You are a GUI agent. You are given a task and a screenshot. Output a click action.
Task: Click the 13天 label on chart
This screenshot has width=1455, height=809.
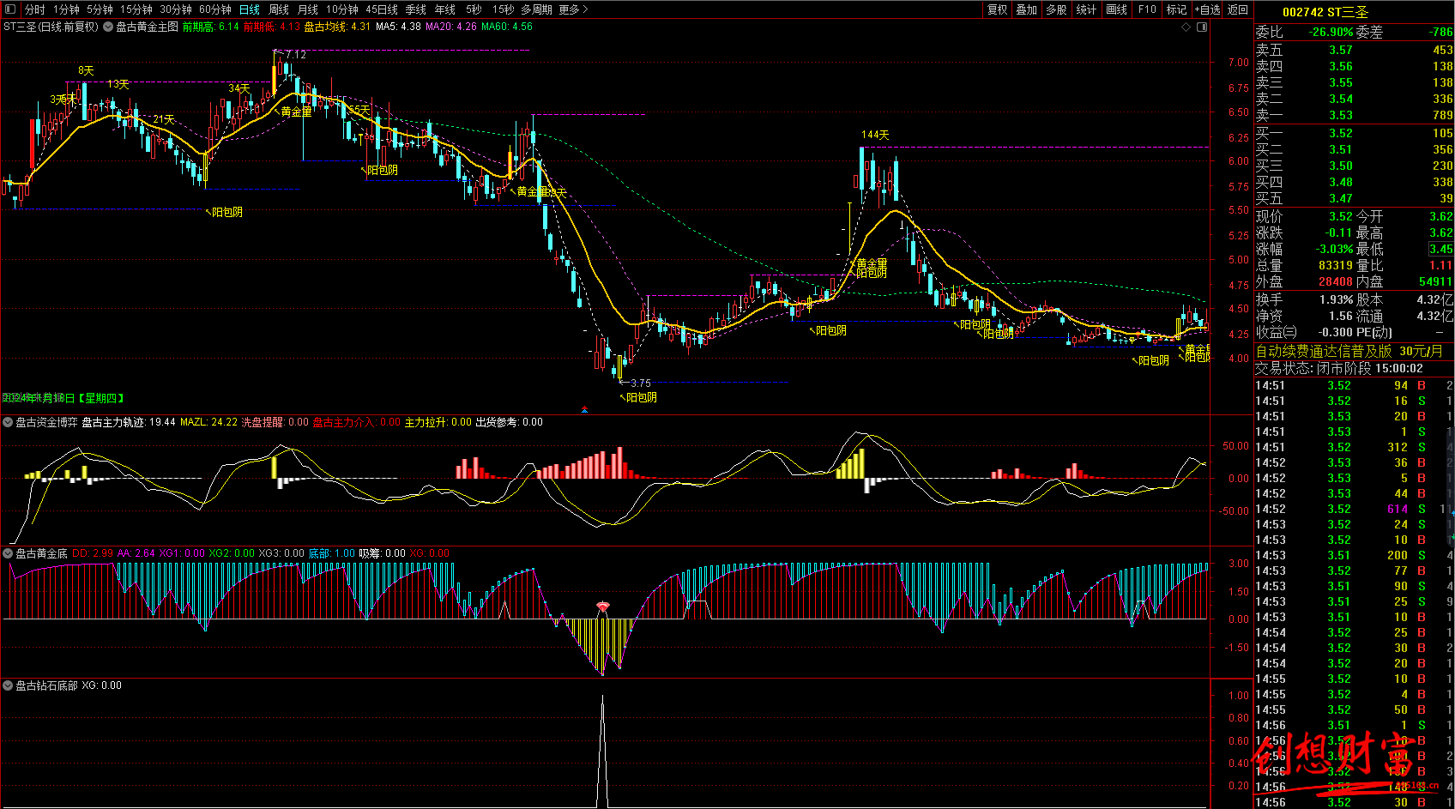(x=118, y=84)
